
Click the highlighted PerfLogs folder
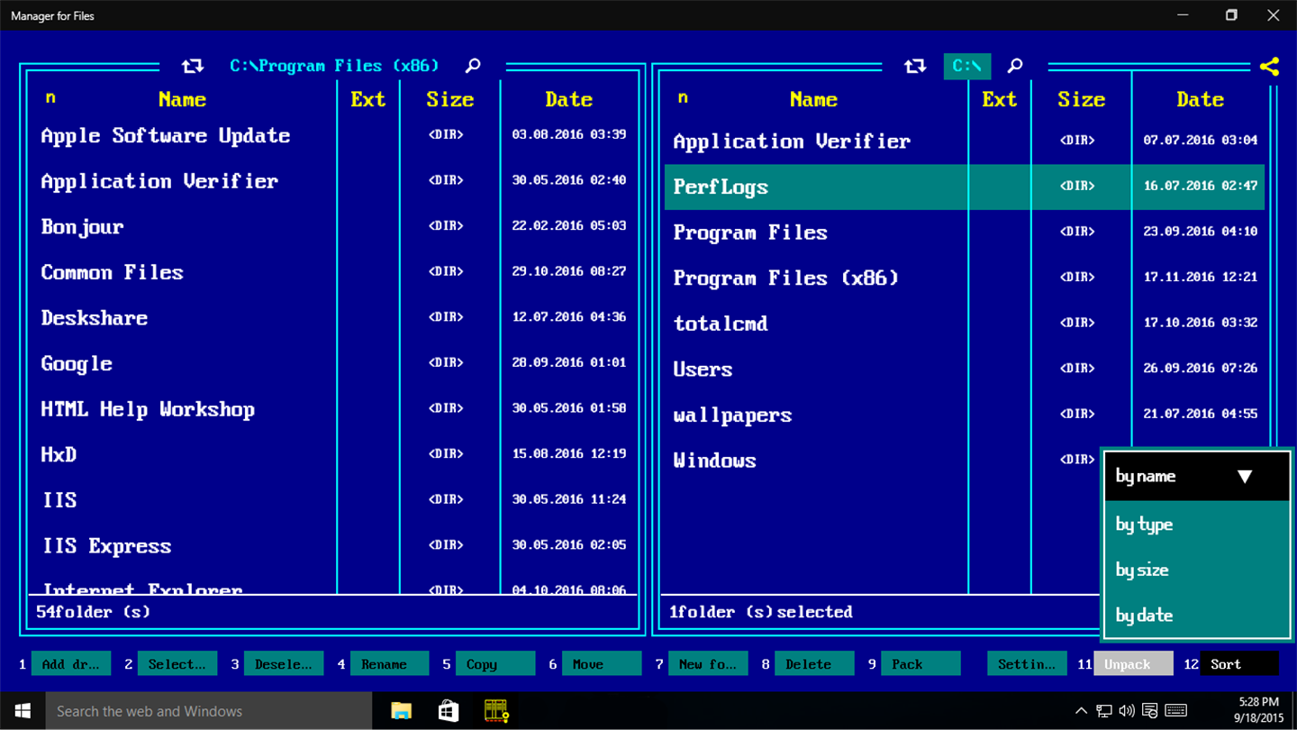pos(965,187)
